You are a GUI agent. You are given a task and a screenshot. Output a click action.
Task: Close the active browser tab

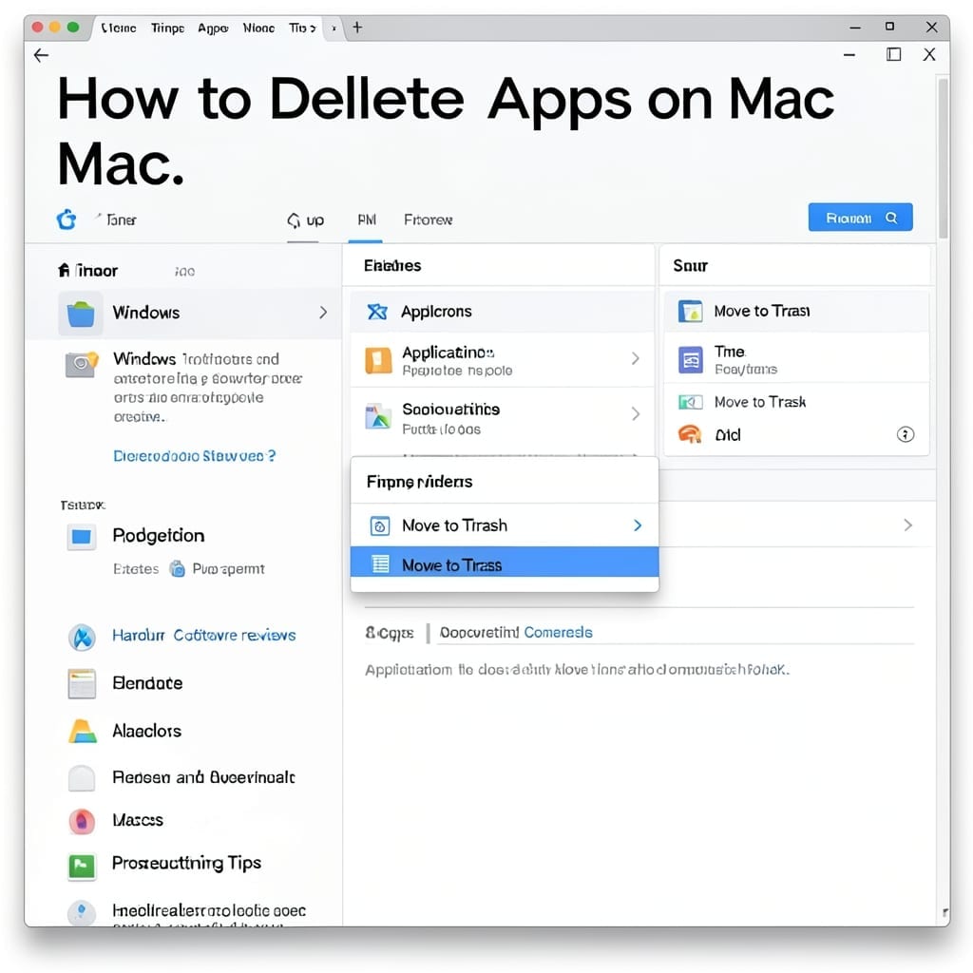tap(334, 28)
